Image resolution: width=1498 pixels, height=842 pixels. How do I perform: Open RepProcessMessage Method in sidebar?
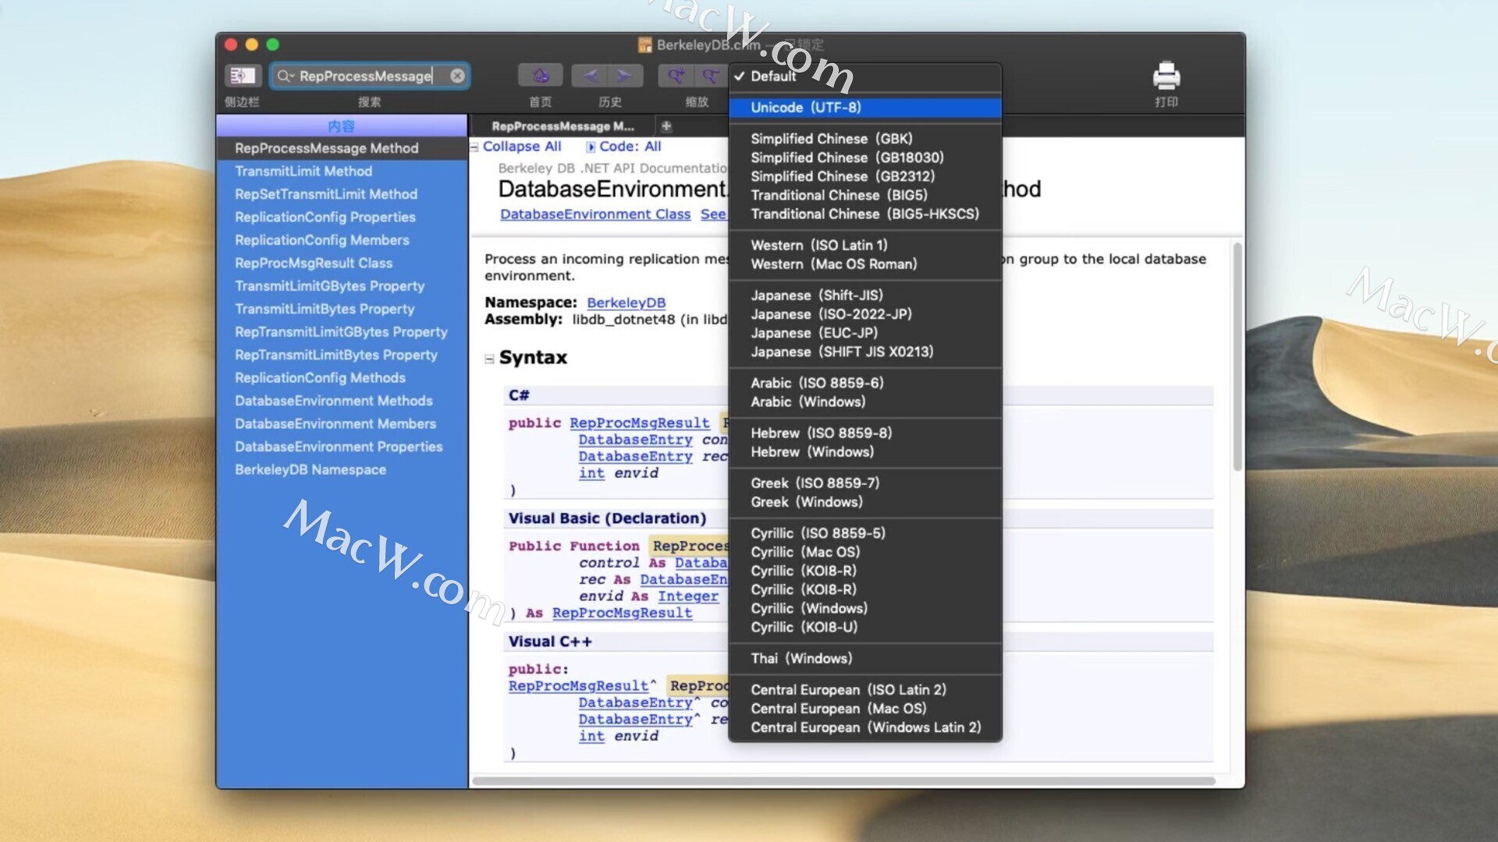pos(342,148)
